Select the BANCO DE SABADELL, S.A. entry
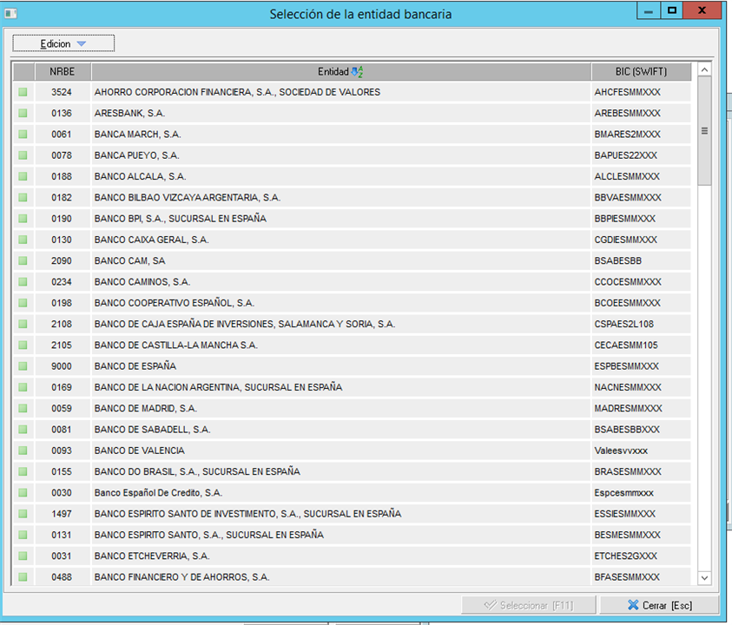The image size is (732, 625). (x=152, y=430)
